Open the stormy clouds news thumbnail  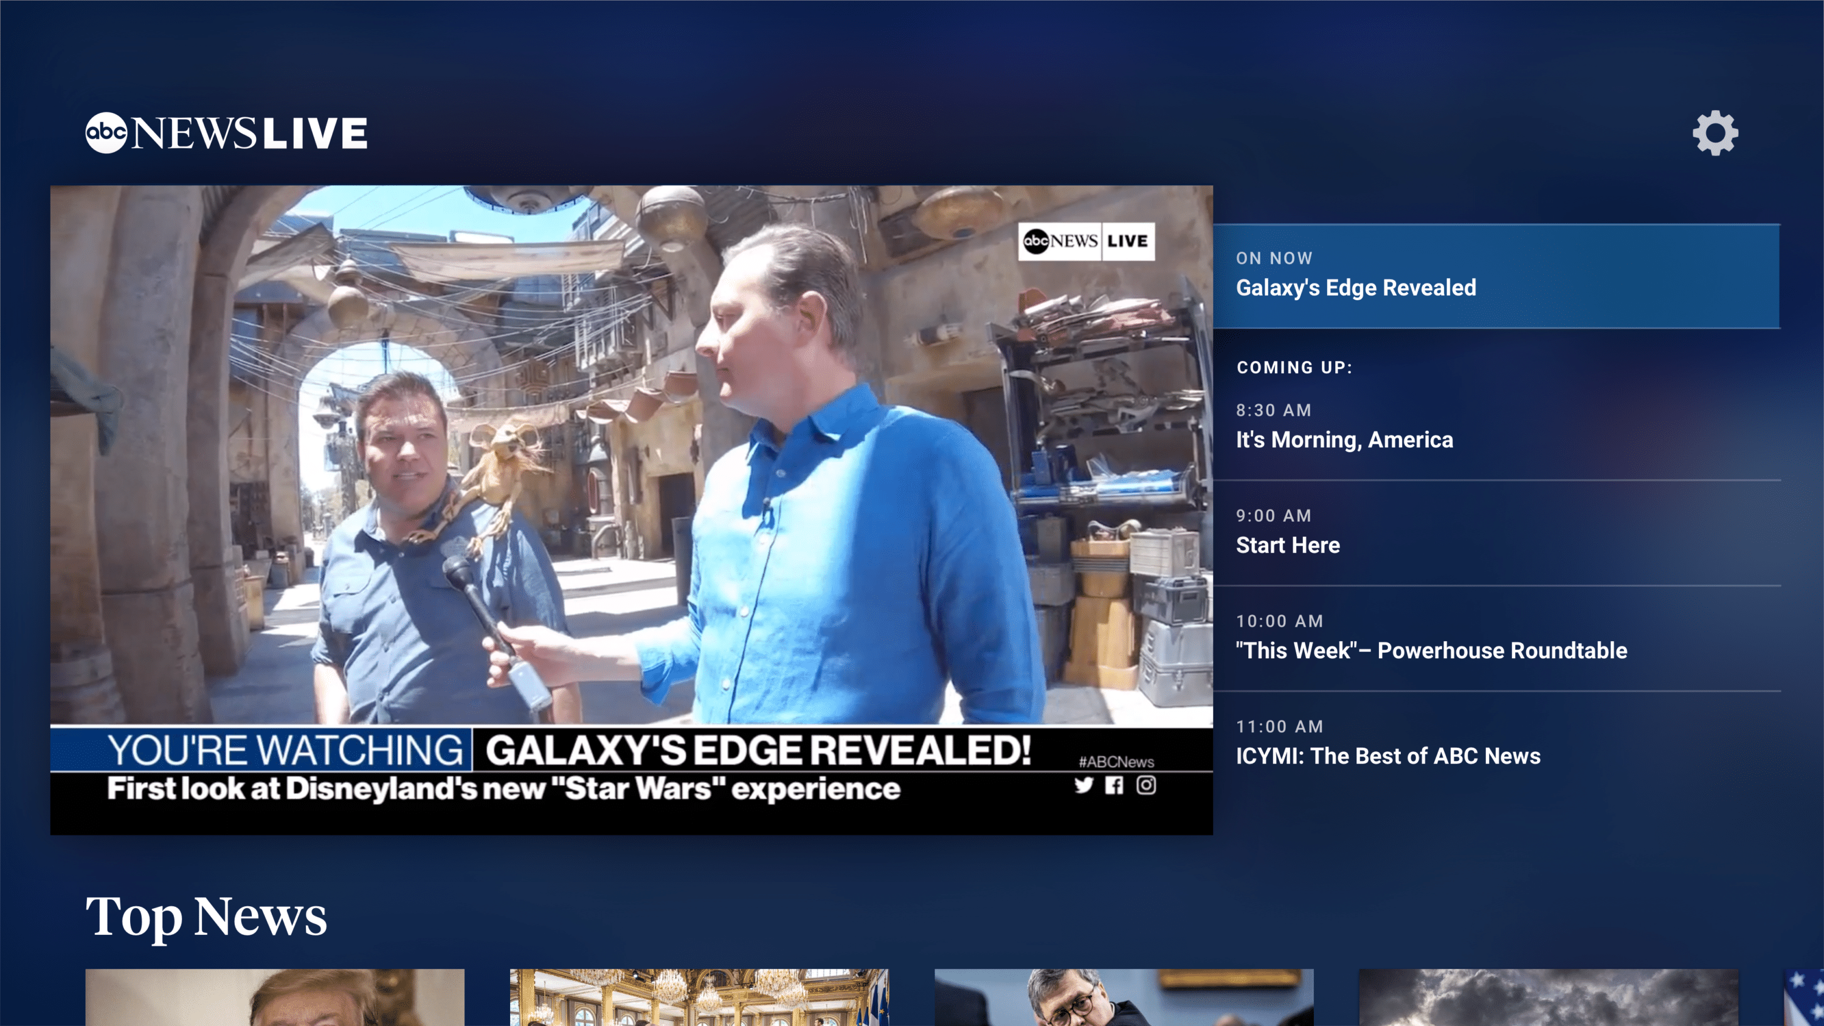[x=1548, y=997]
